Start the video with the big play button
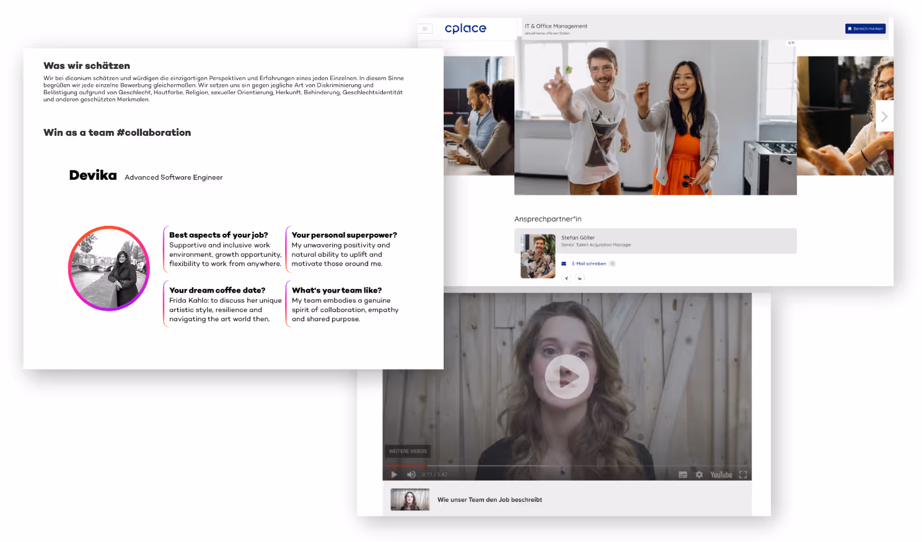Image resolution: width=922 pixels, height=542 pixels. pos(566,376)
